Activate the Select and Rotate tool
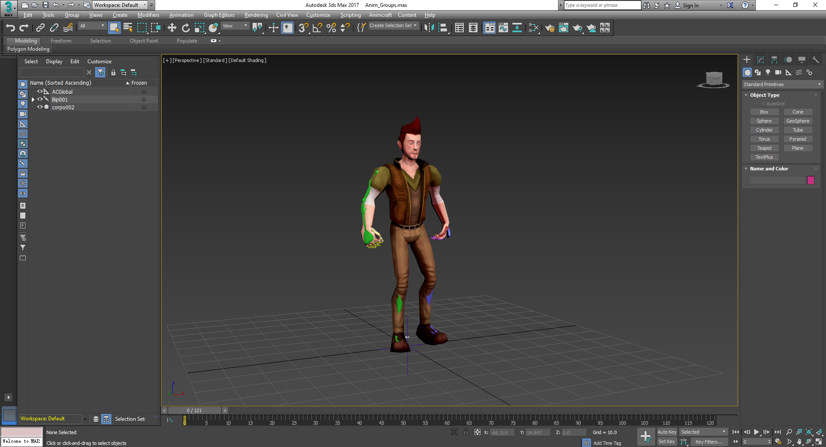This screenshot has width=826, height=447. coord(186,28)
